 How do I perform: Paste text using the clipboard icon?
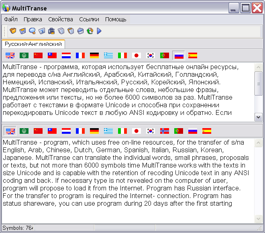(71, 31)
